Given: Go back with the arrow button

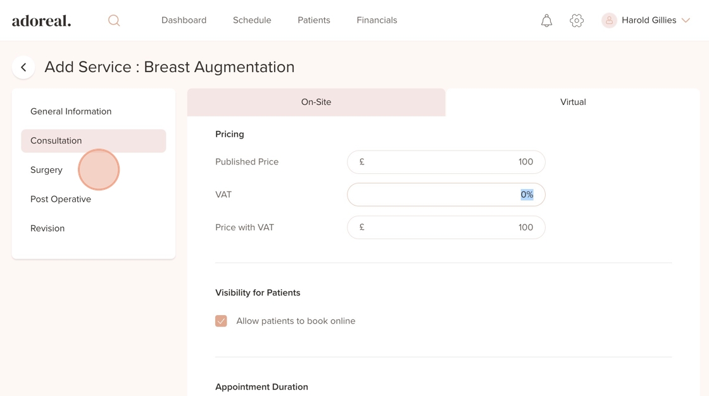Looking at the screenshot, I should [23, 67].
